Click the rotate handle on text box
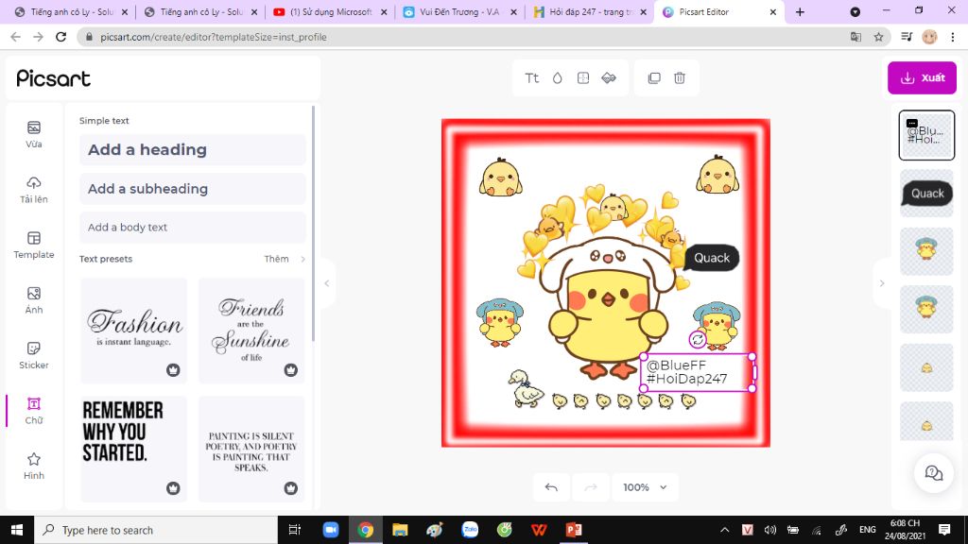Viewport: 968px width, 544px height. (x=698, y=339)
